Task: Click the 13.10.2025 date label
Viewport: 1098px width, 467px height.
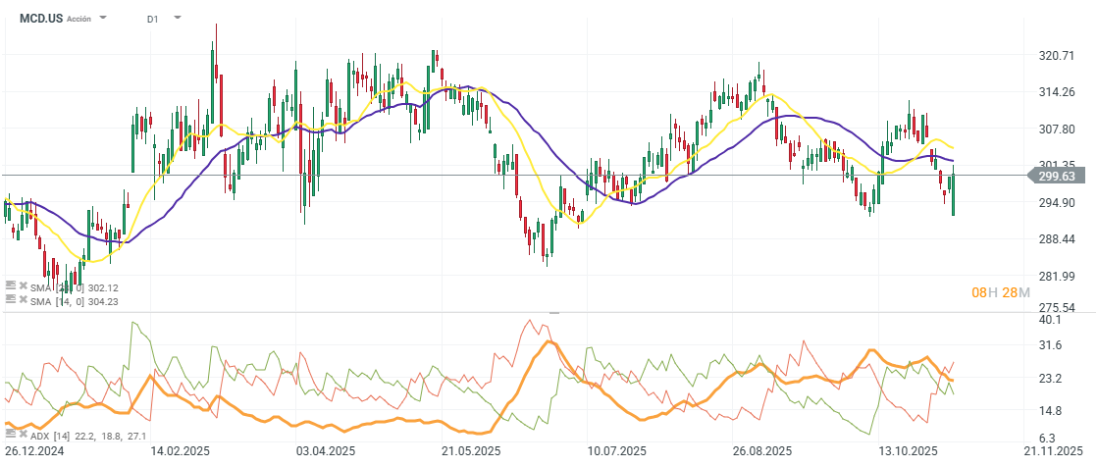Action: pos(909,451)
